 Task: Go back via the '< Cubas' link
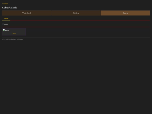(x=5, y=4)
